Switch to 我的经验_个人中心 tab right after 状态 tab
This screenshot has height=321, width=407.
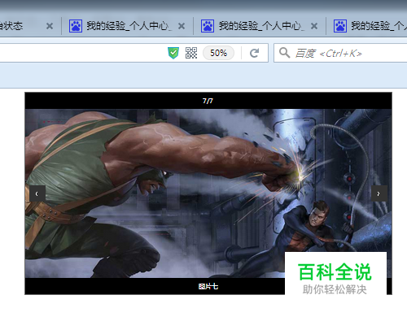pyautogui.click(x=128, y=26)
